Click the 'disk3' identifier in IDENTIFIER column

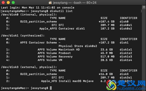[x=124, y=74]
